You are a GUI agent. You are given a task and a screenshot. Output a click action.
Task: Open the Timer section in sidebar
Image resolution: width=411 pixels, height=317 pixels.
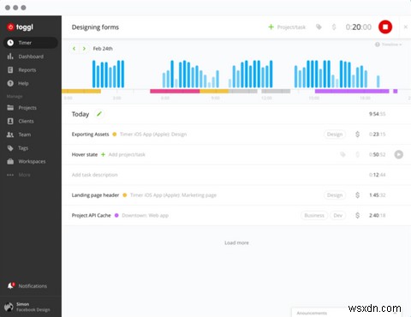pos(31,43)
